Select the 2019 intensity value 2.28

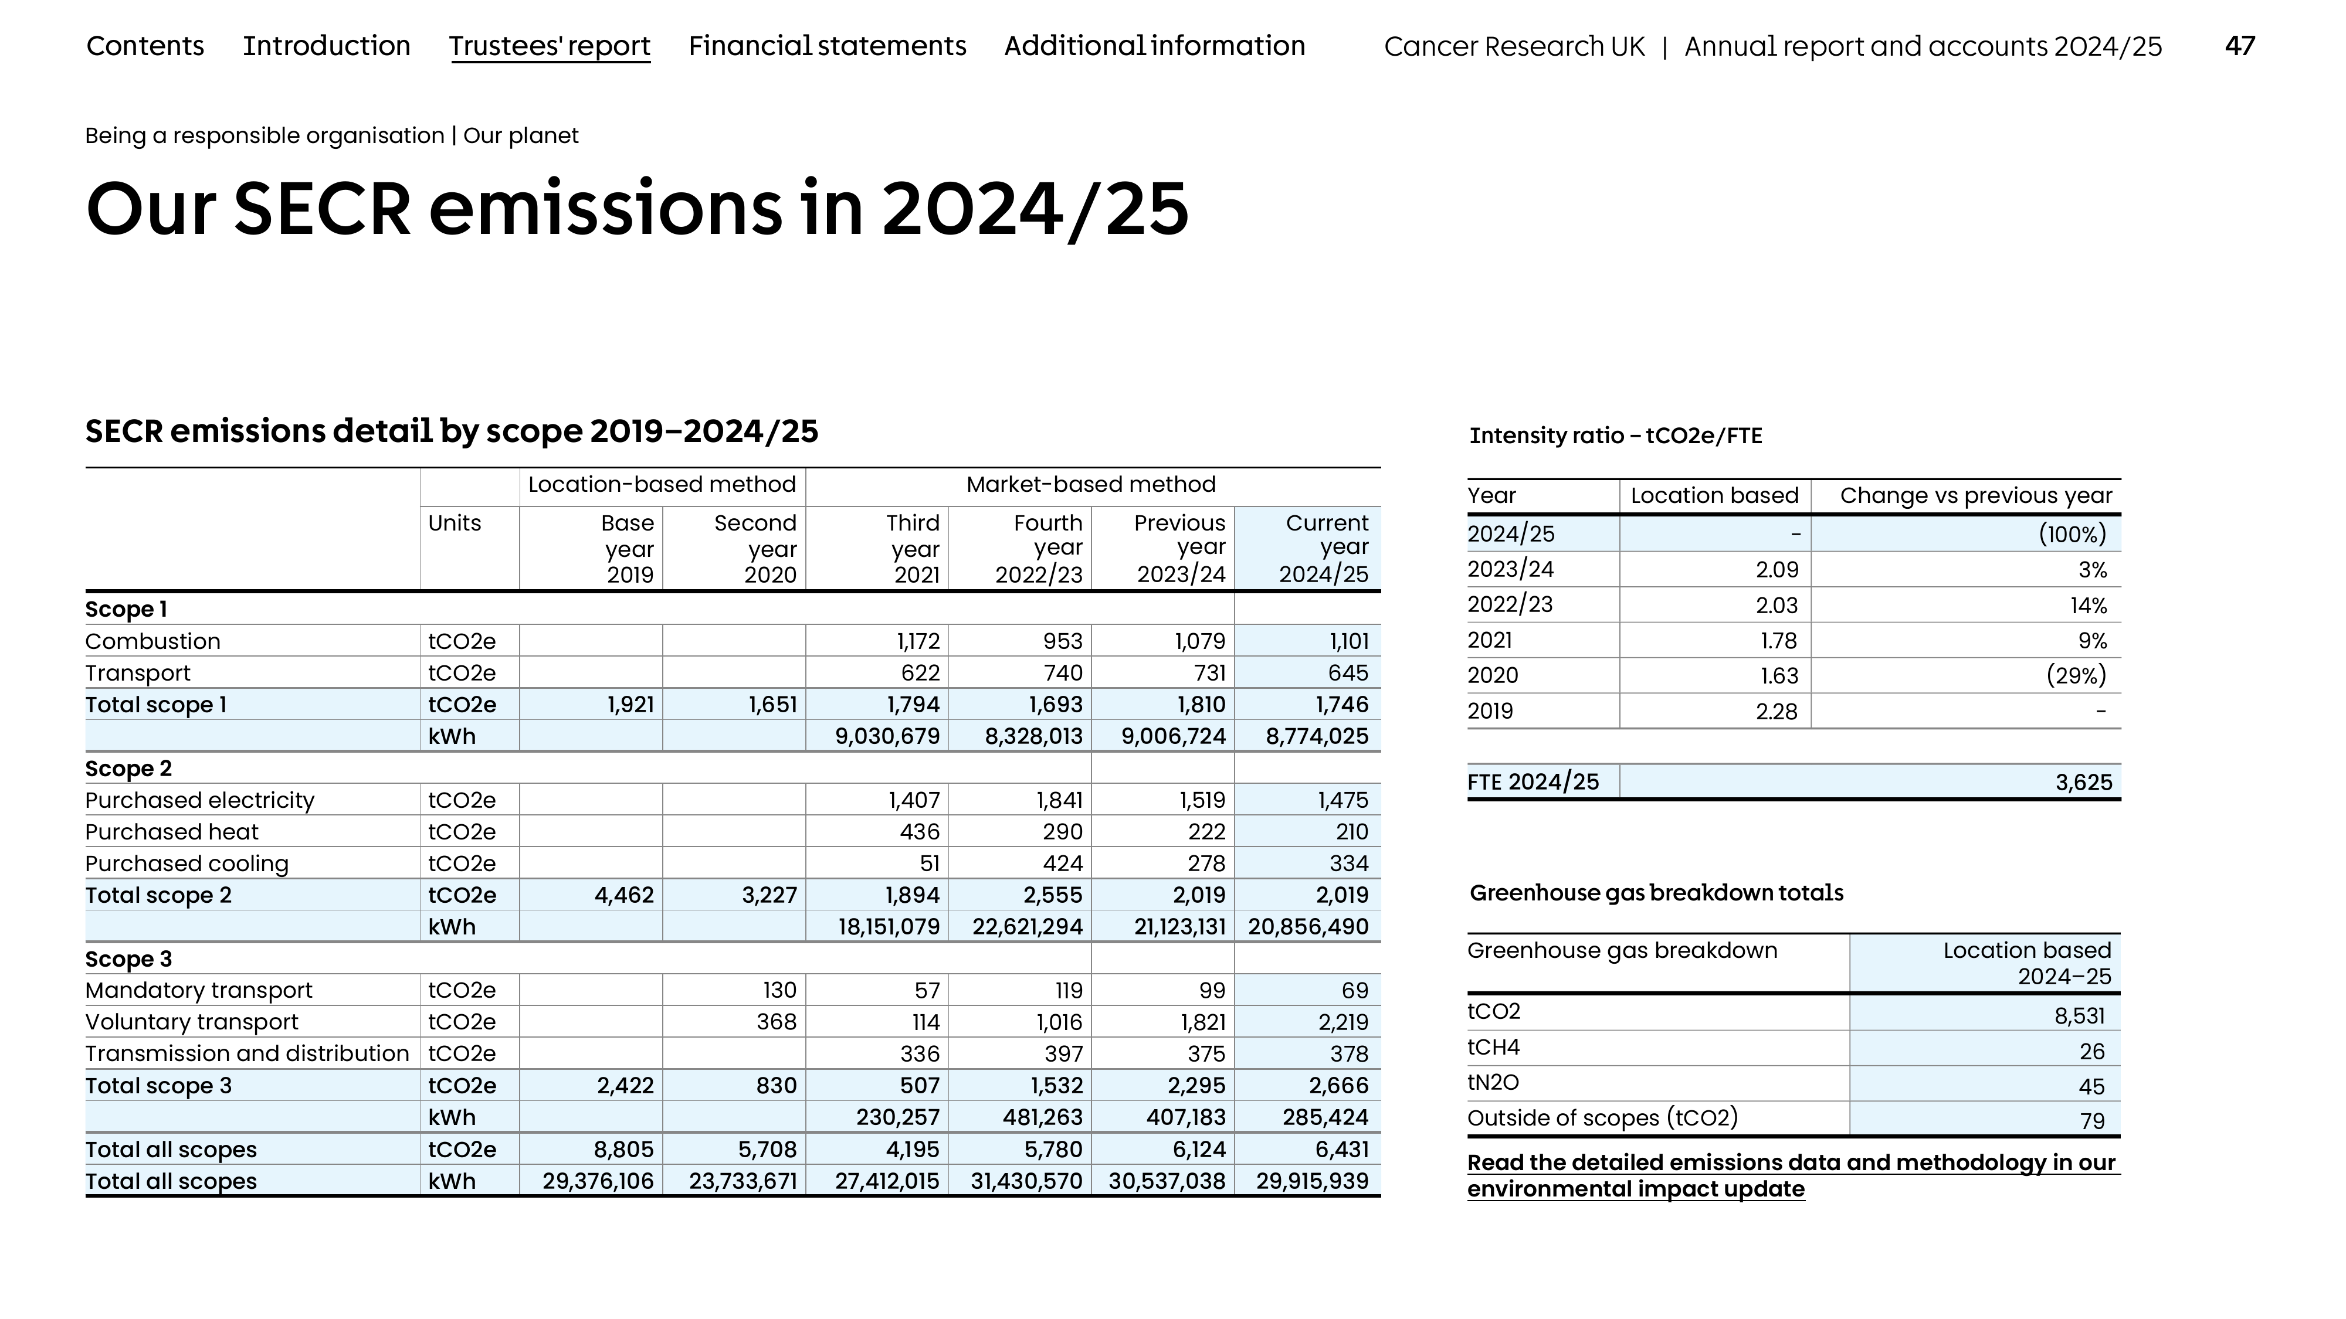(1777, 712)
